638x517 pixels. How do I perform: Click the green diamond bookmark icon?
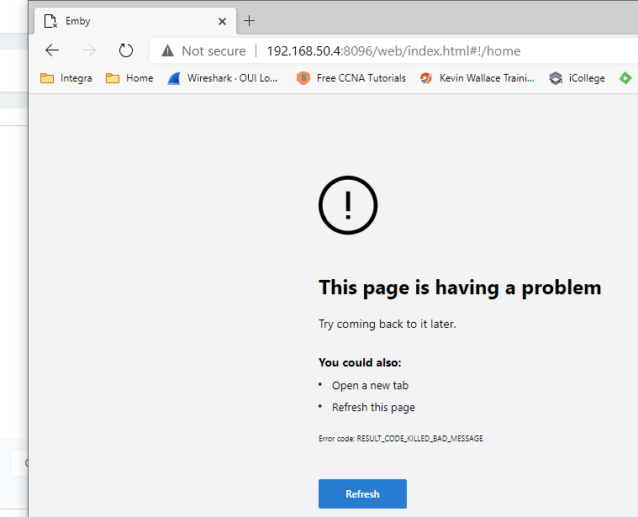coord(625,78)
